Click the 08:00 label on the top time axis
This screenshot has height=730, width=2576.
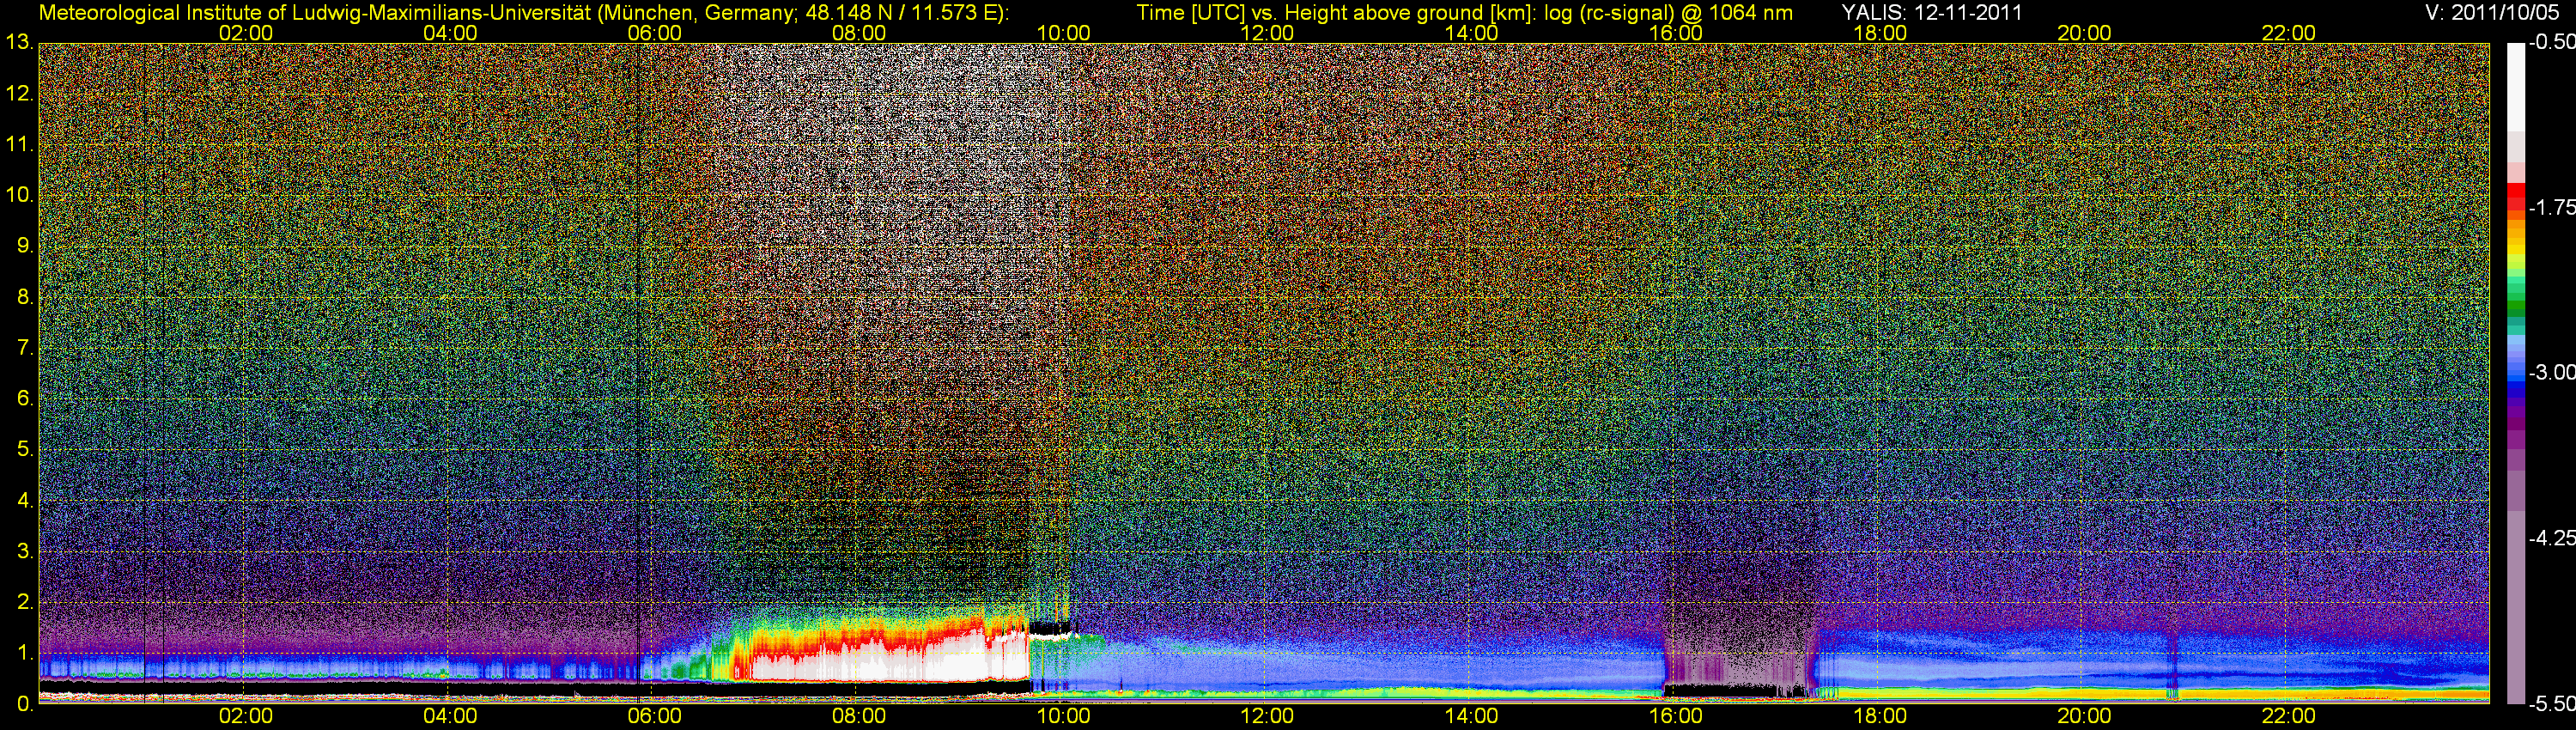858,33
